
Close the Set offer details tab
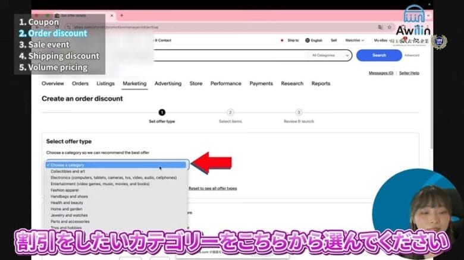[112, 15]
